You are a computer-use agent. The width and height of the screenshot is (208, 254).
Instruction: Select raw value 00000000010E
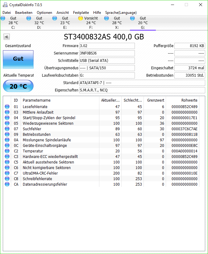tap(185, 173)
